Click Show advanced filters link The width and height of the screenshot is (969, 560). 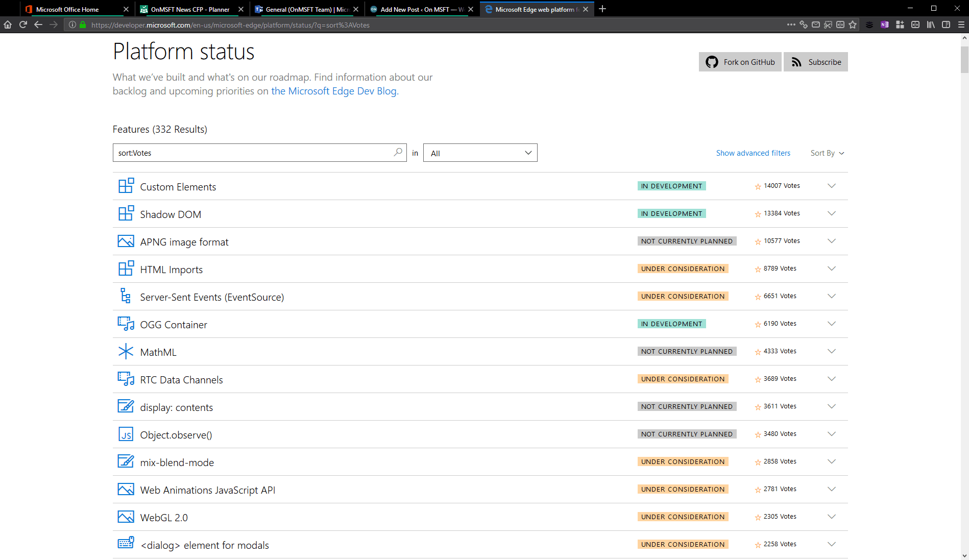click(753, 153)
